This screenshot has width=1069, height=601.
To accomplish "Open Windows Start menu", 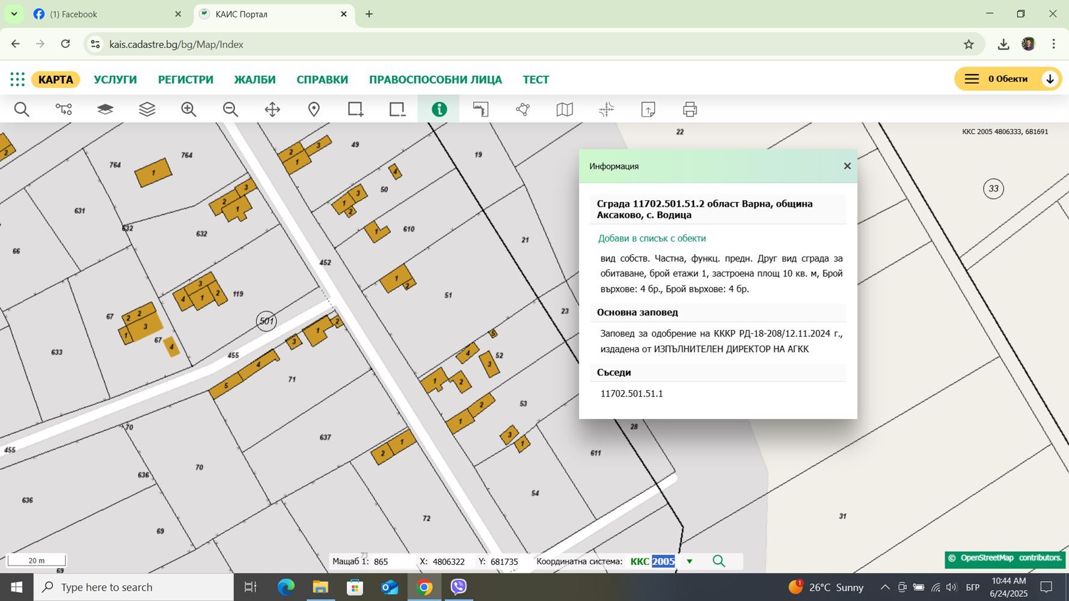I will click(16, 587).
